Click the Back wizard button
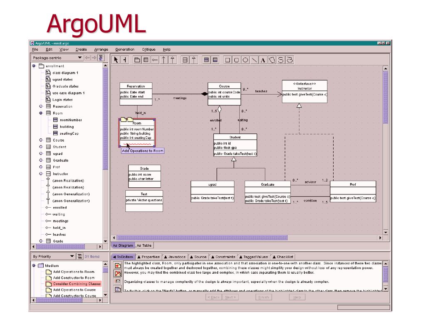426x319 pixels. tap(214, 297)
